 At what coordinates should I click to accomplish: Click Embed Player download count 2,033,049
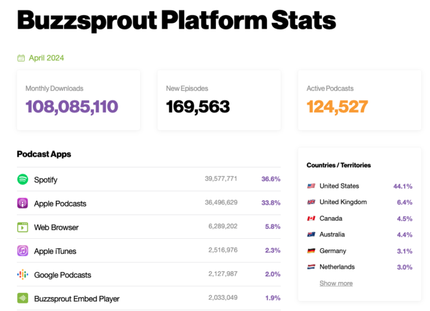[x=223, y=297]
